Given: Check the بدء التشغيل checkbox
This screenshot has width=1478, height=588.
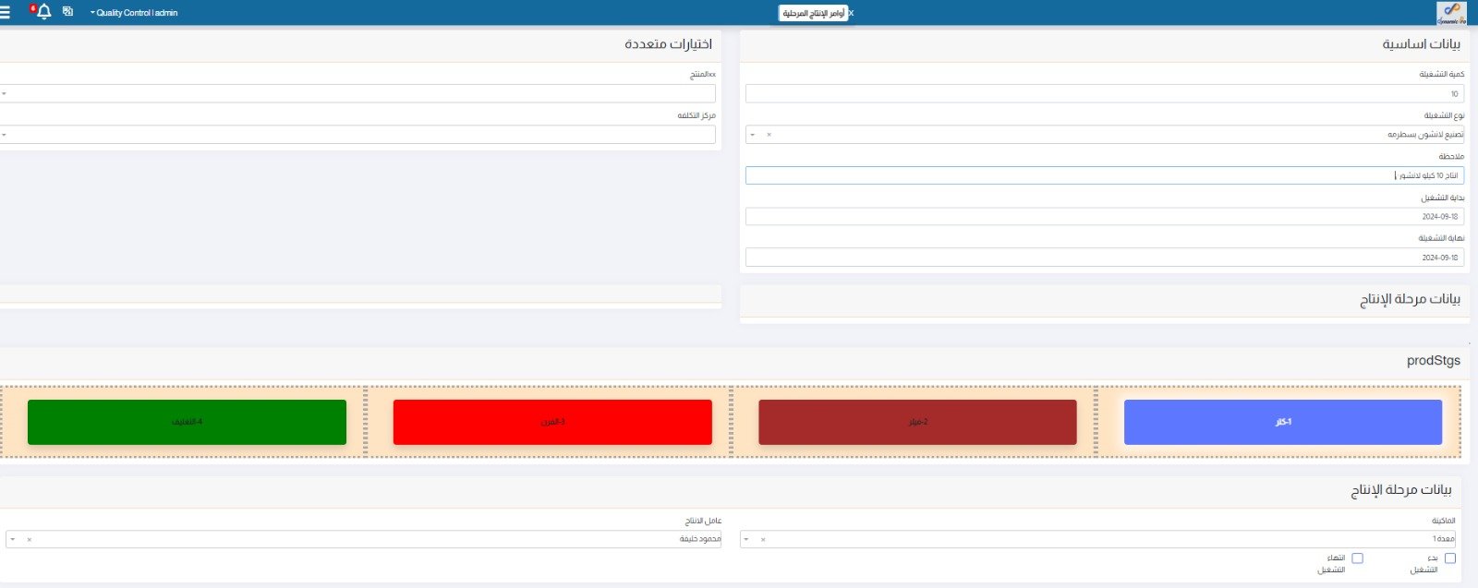Looking at the screenshot, I should click(1449, 558).
